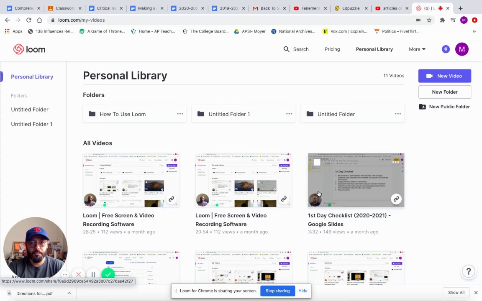Image resolution: width=482 pixels, height=301 pixels.
Task: Open the red Loom extension icon in toolbar
Action: pos(474,20)
